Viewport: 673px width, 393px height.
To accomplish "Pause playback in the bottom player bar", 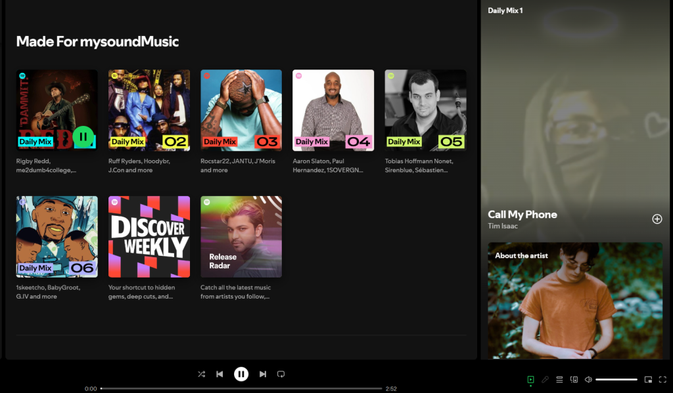I will pos(241,374).
